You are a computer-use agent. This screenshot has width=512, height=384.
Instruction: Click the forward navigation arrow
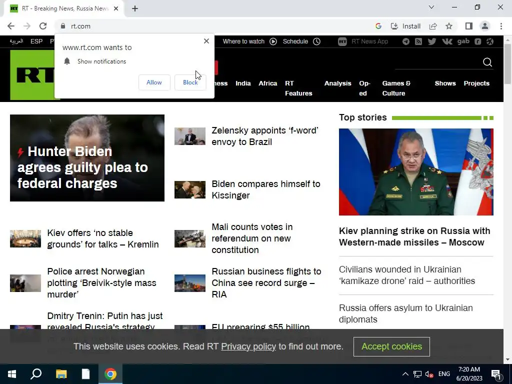tap(27, 26)
